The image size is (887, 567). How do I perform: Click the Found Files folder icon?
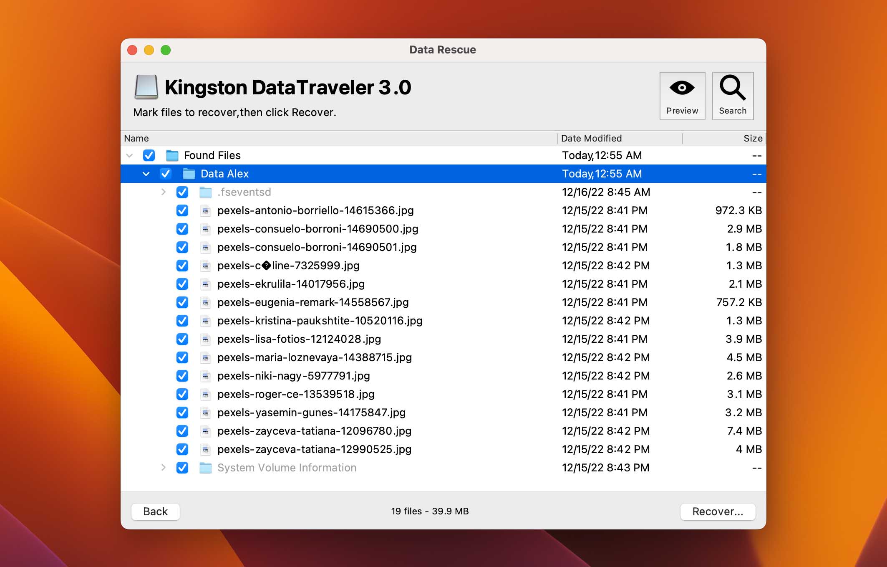pyautogui.click(x=172, y=156)
